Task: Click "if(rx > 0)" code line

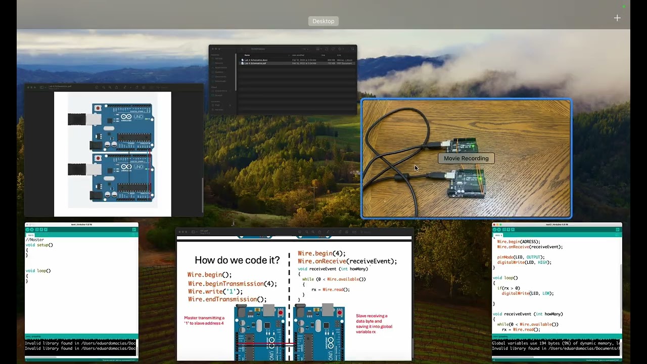Action: 509,288
